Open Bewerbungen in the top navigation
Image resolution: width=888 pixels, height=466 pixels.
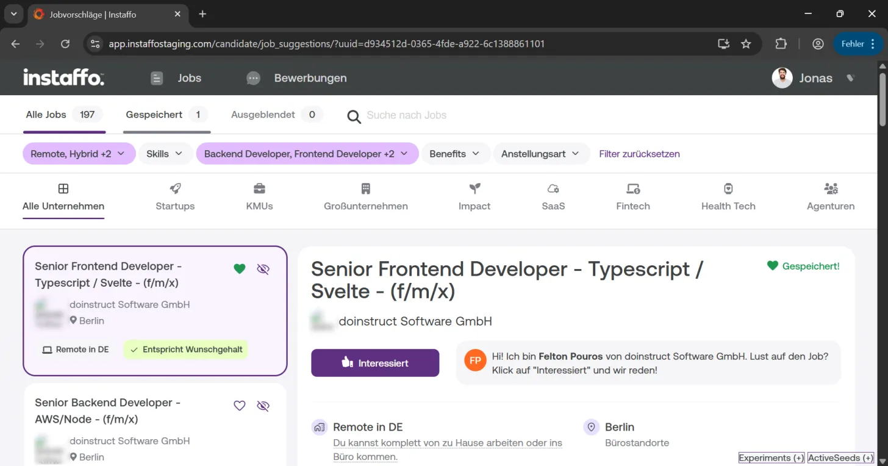click(x=310, y=78)
